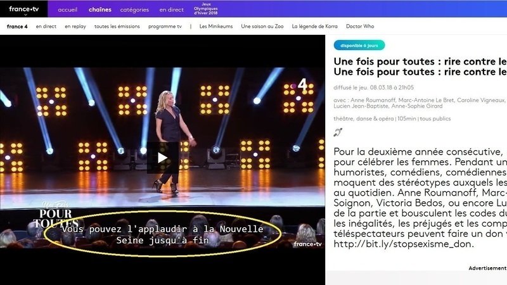Select en direct in france 4 submenu
The height and width of the screenshot is (285, 507).
click(x=46, y=27)
